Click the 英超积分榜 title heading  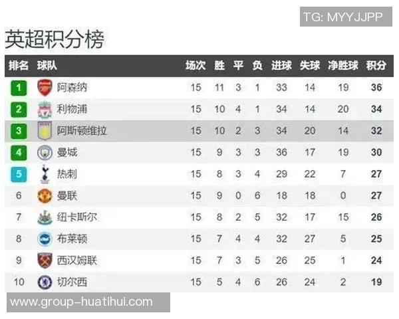(x=55, y=39)
